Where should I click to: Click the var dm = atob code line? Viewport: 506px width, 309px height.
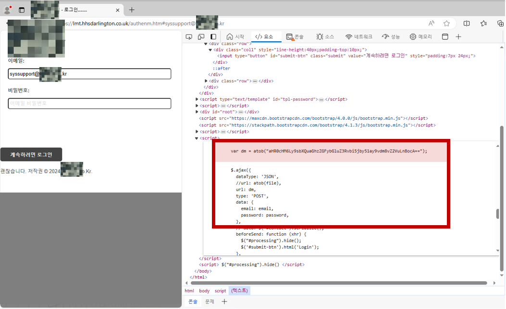click(x=329, y=151)
